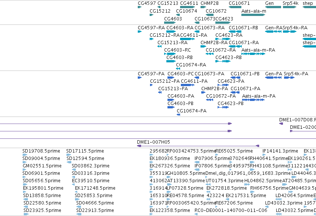Select protein CG15213-PA
The image size is (316, 216).
click(173, 89)
